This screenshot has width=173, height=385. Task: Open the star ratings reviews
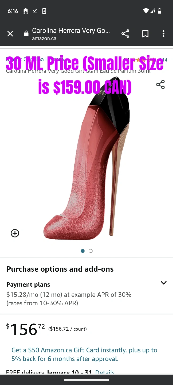tap(146, 60)
